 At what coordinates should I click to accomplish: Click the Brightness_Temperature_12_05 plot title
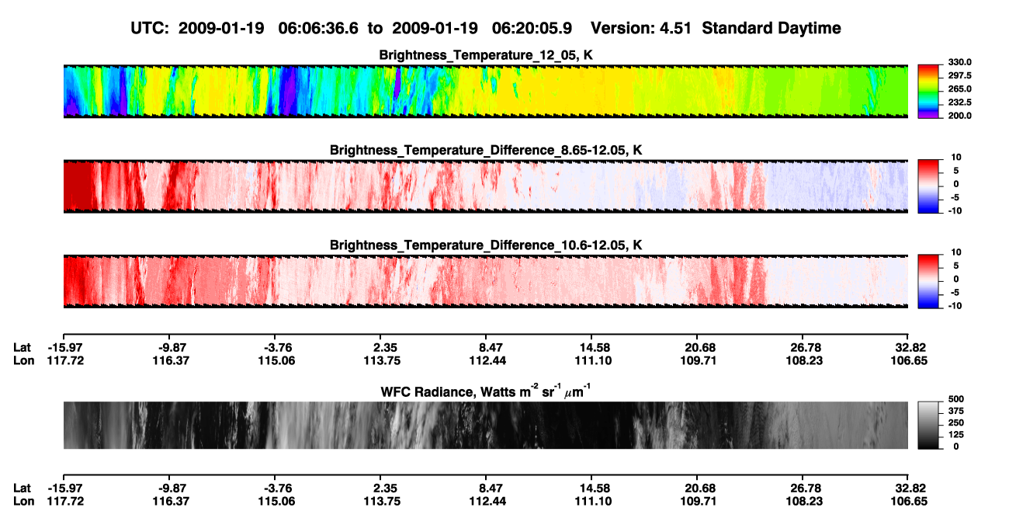click(486, 55)
